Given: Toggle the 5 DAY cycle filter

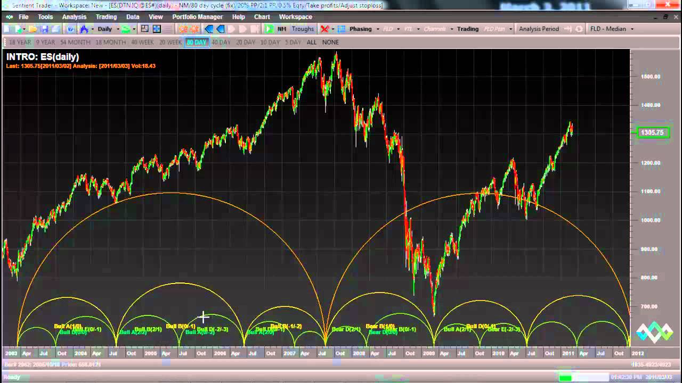Looking at the screenshot, I should 293,42.
